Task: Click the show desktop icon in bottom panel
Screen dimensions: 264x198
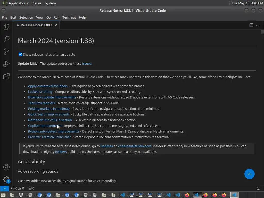Action: [3, 195]
